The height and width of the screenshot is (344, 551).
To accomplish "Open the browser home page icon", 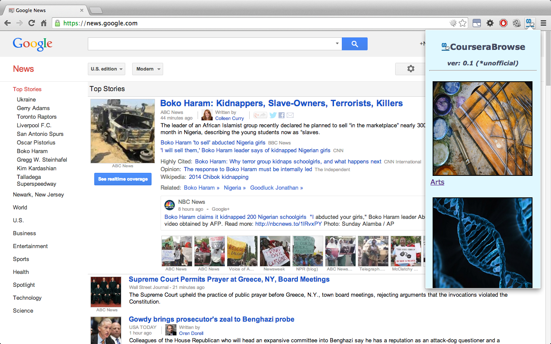I will pos(43,23).
